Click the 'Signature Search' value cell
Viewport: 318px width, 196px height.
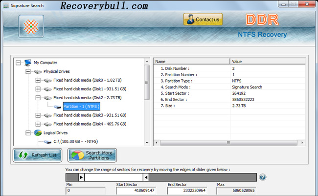[247, 87]
